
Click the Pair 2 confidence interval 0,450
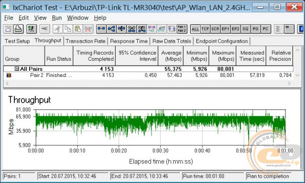(151, 75)
